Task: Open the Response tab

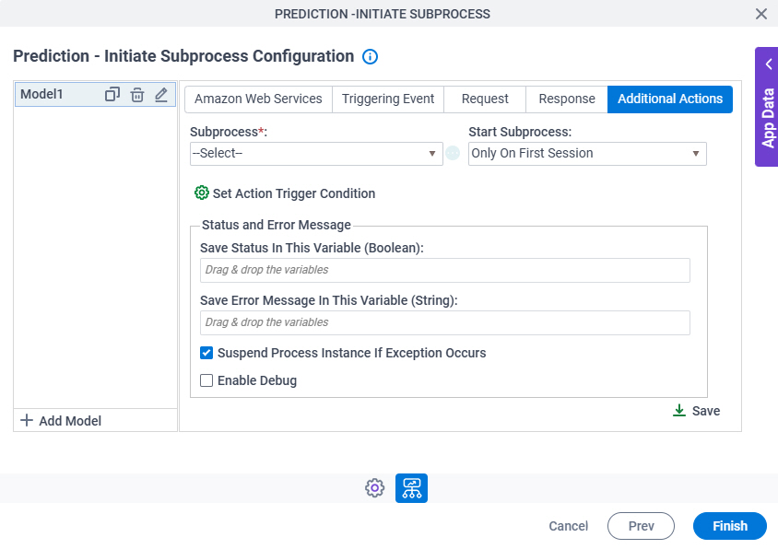Action: click(x=567, y=99)
